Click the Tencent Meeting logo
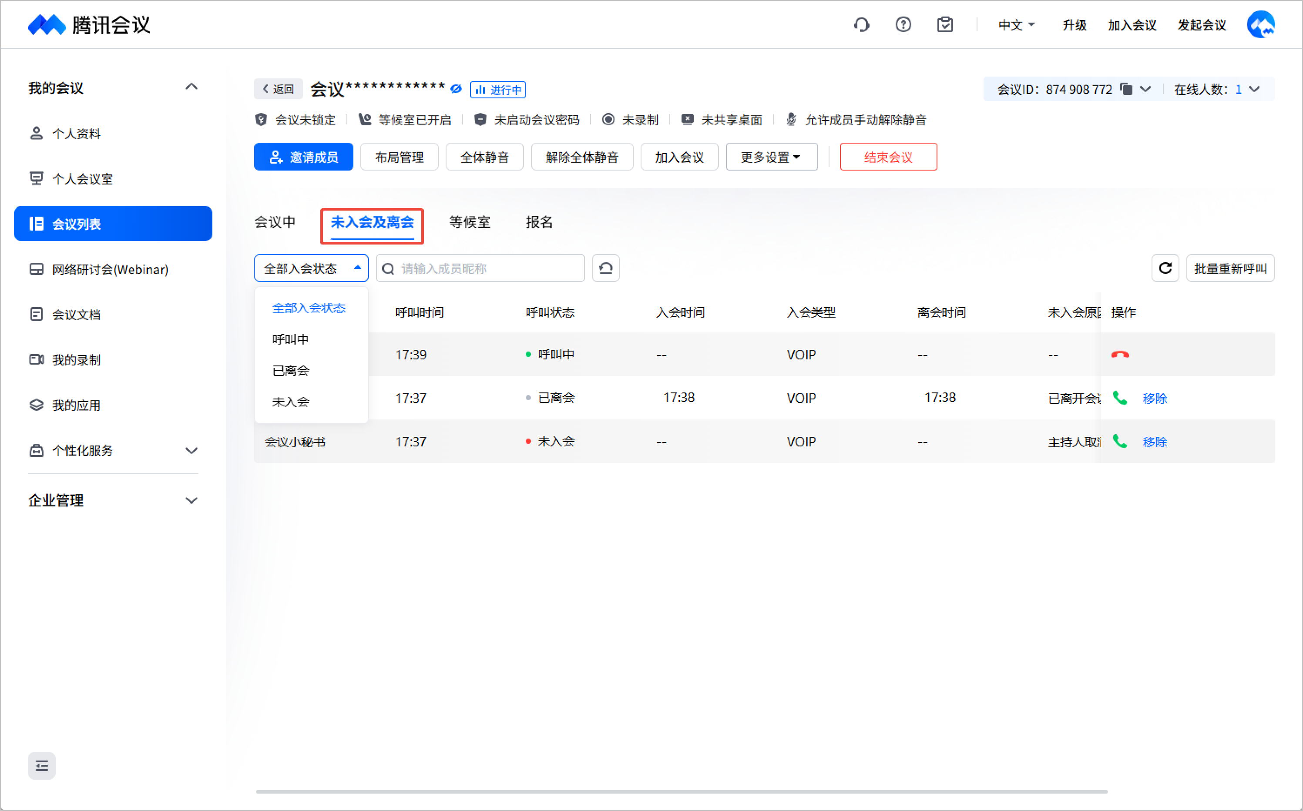The image size is (1303, 811). coord(89,25)
